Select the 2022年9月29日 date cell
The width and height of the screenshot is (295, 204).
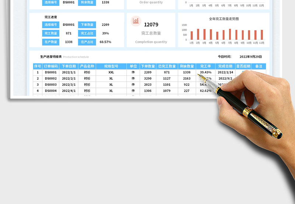(250, 57)
